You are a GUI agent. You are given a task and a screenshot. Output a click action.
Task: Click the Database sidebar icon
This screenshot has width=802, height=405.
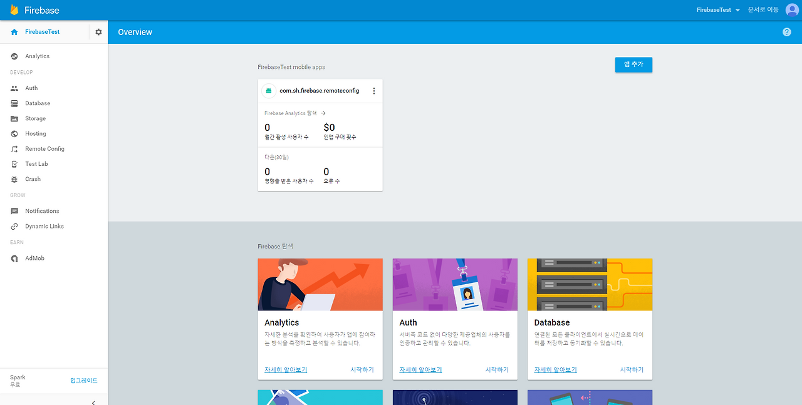tap(14, 103)
